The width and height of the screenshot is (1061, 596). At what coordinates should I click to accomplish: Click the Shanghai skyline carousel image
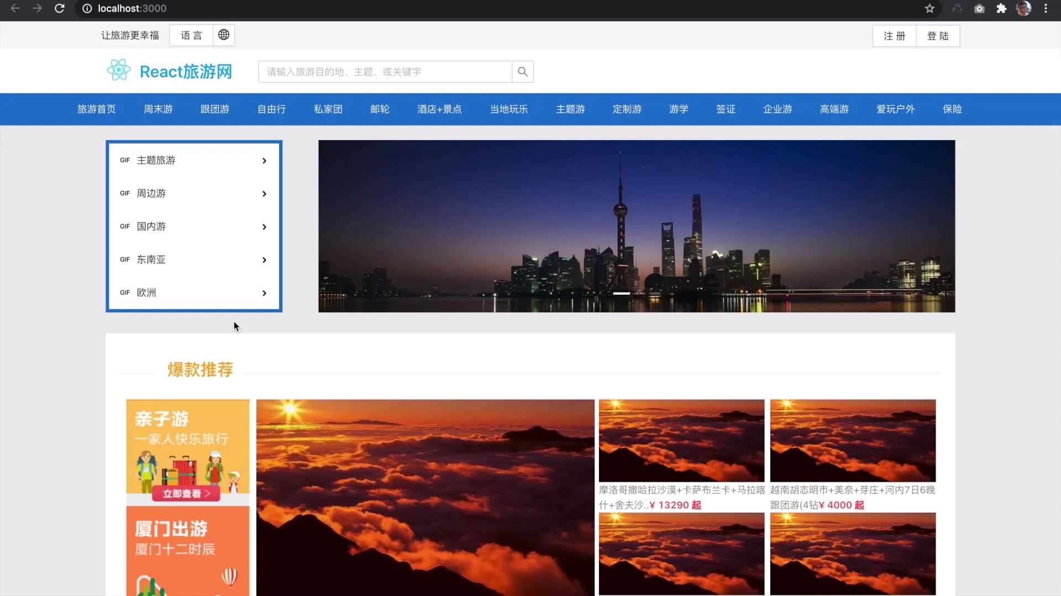[637, 226]
